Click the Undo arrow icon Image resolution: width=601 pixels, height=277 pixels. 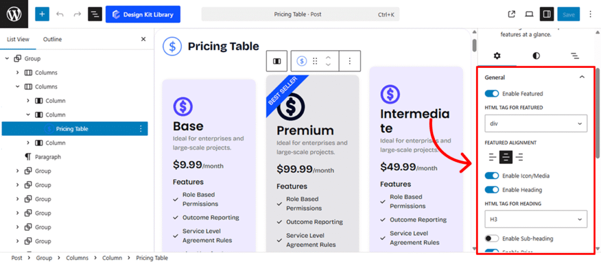coord(60,14)
